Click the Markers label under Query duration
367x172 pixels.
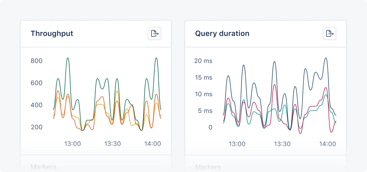pos(208,167)
